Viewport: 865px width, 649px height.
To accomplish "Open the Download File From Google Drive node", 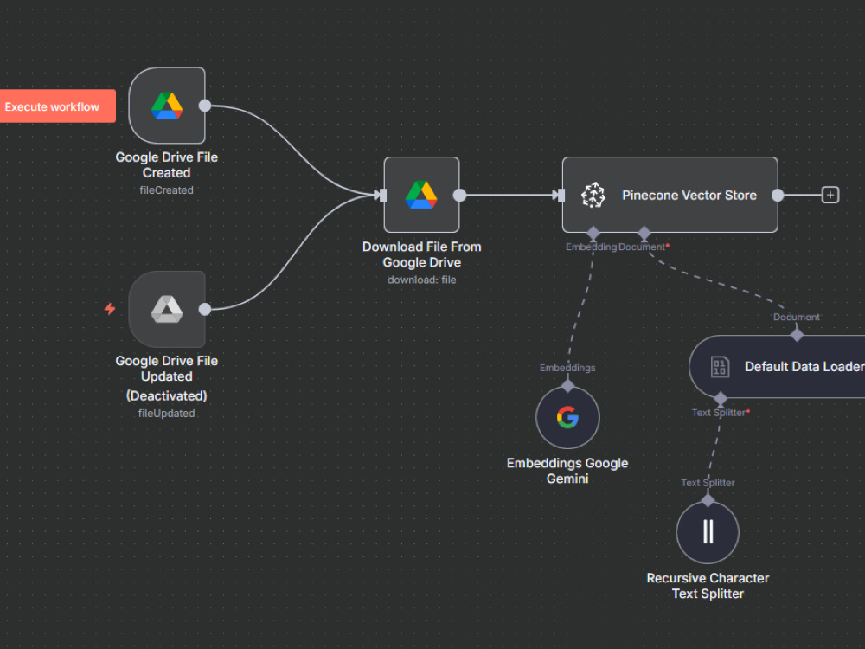I will coord(421,195).
